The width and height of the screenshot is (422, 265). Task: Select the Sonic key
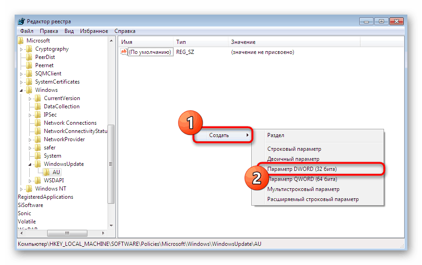click(25, 213)
